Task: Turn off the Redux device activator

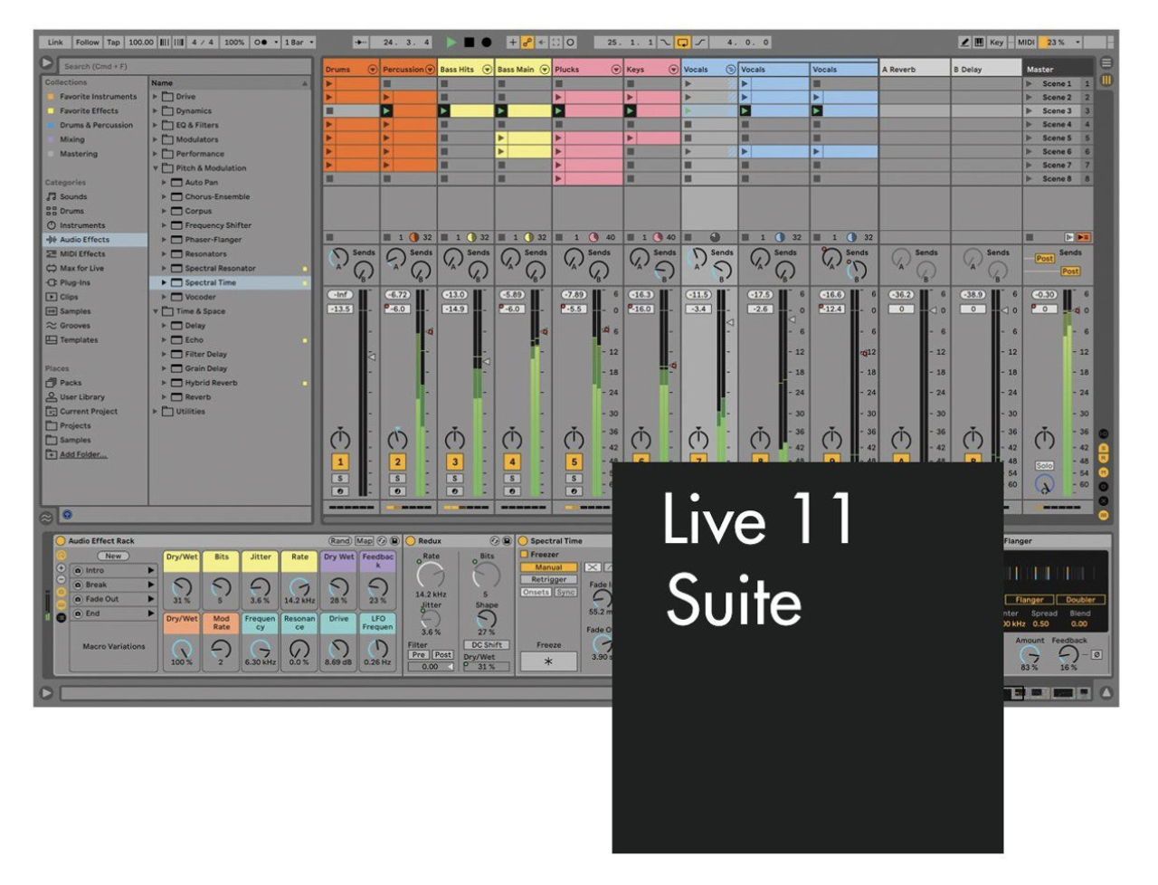Action: tap(411, 540)
